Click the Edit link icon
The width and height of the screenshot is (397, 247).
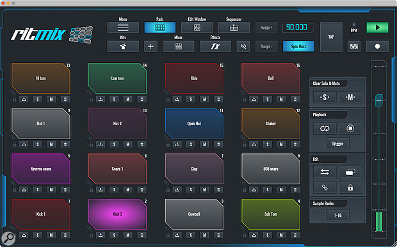point(325,187)
